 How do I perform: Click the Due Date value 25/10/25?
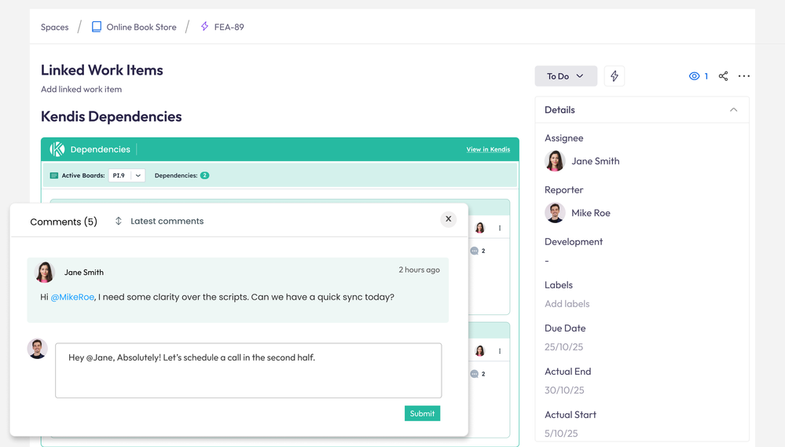click(563, 347)
